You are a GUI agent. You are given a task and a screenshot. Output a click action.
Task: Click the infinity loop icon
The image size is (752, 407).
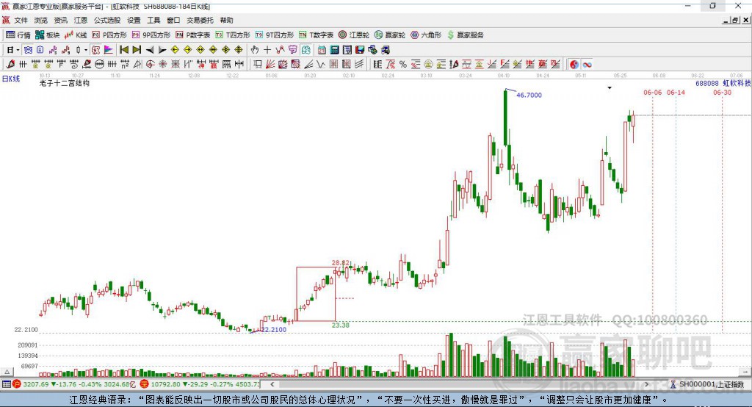pyautogui.click(x=587, y=65)
